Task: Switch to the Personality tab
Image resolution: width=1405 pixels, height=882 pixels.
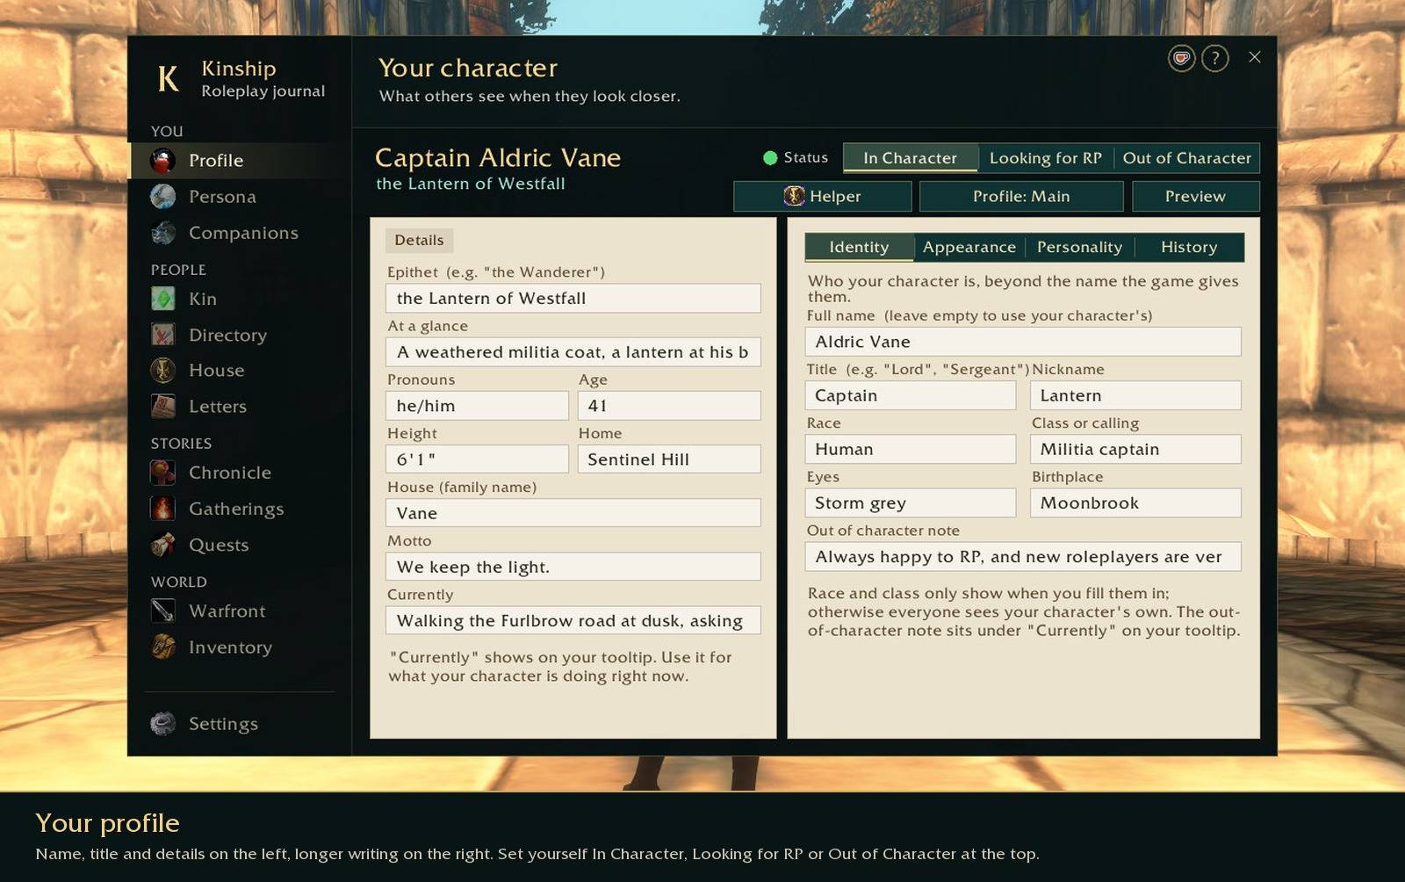Action: click(x=1079, y=248)
